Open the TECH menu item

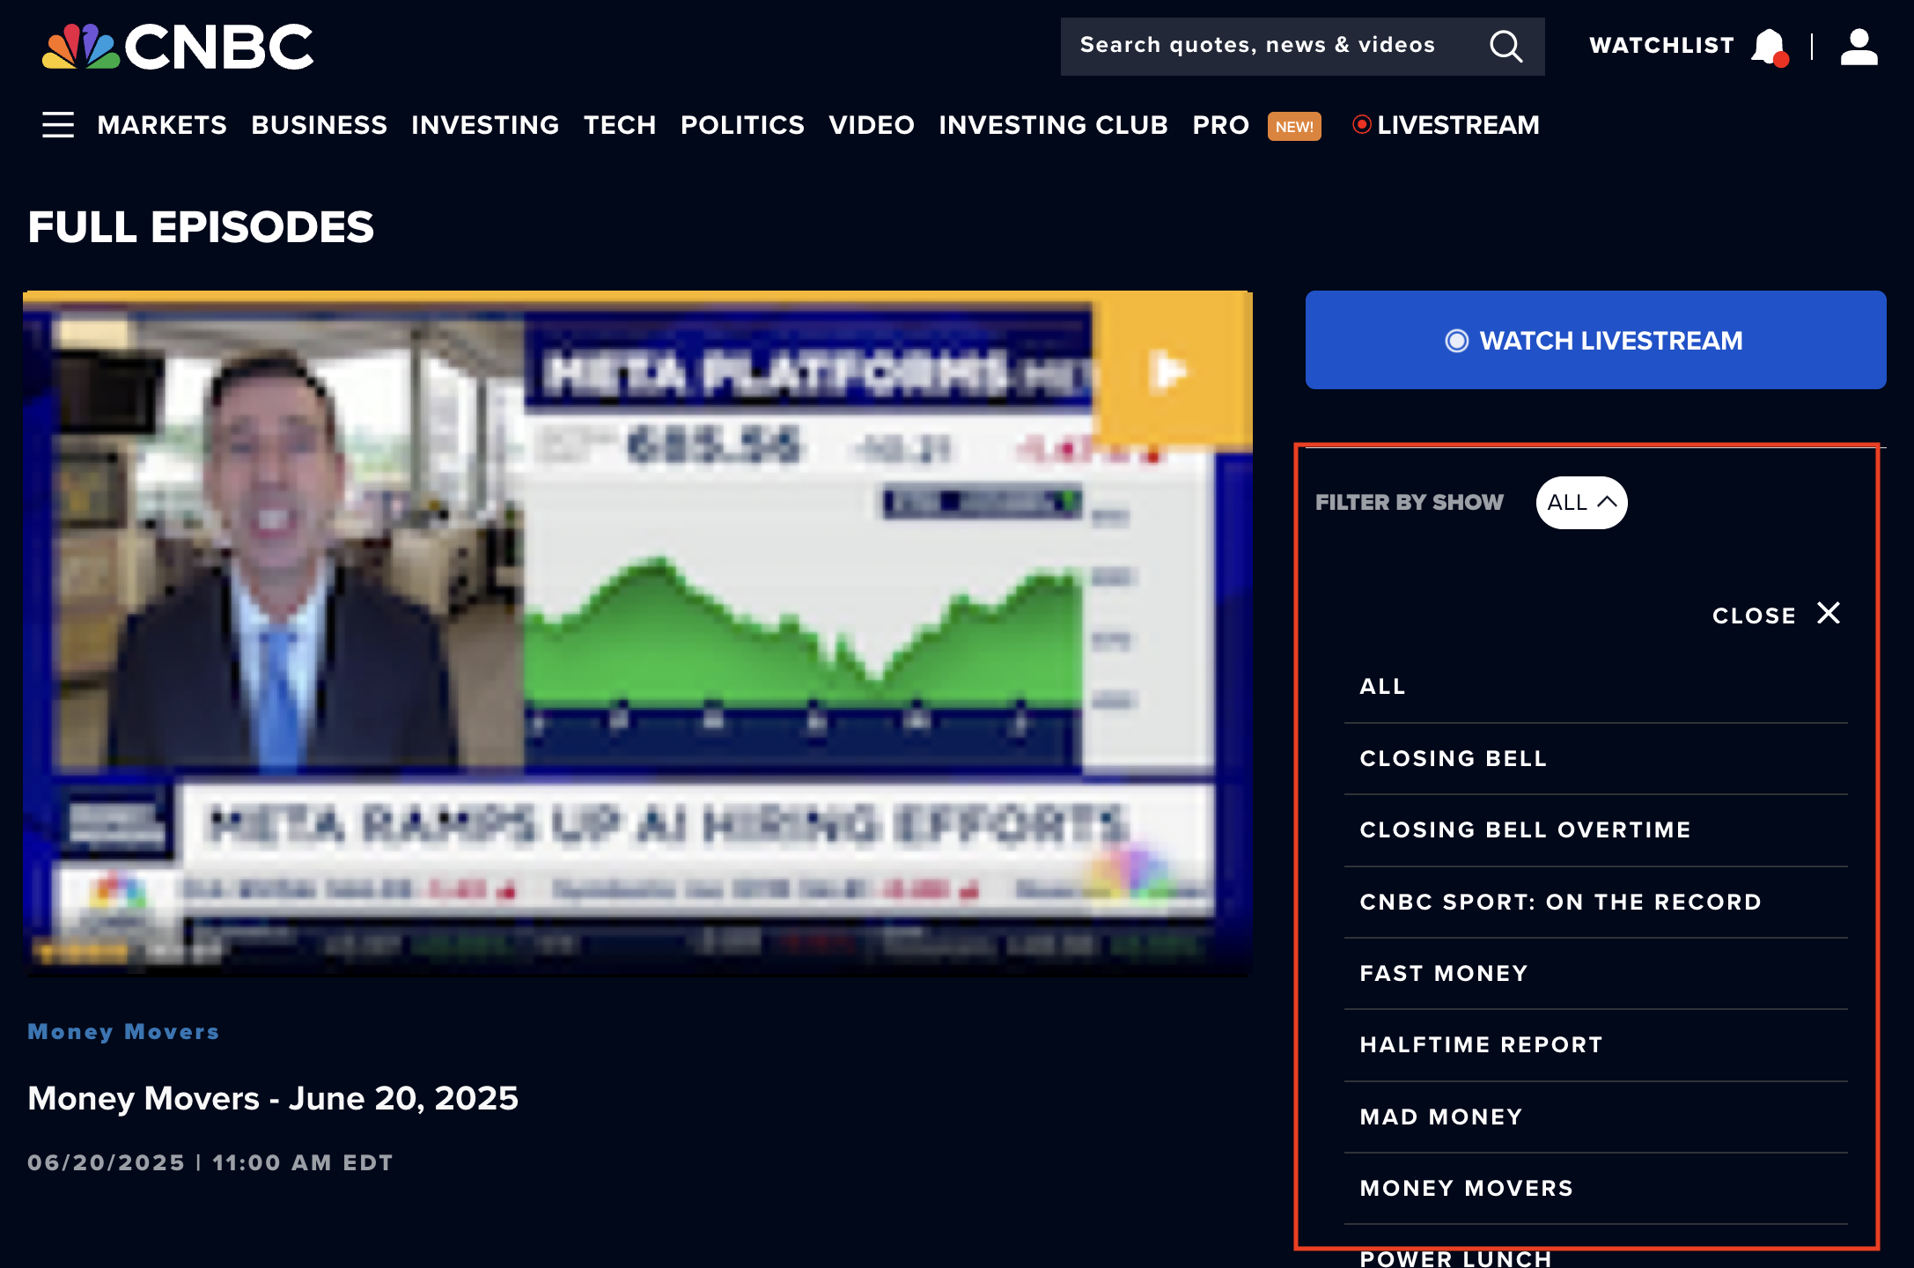(620, 125)
